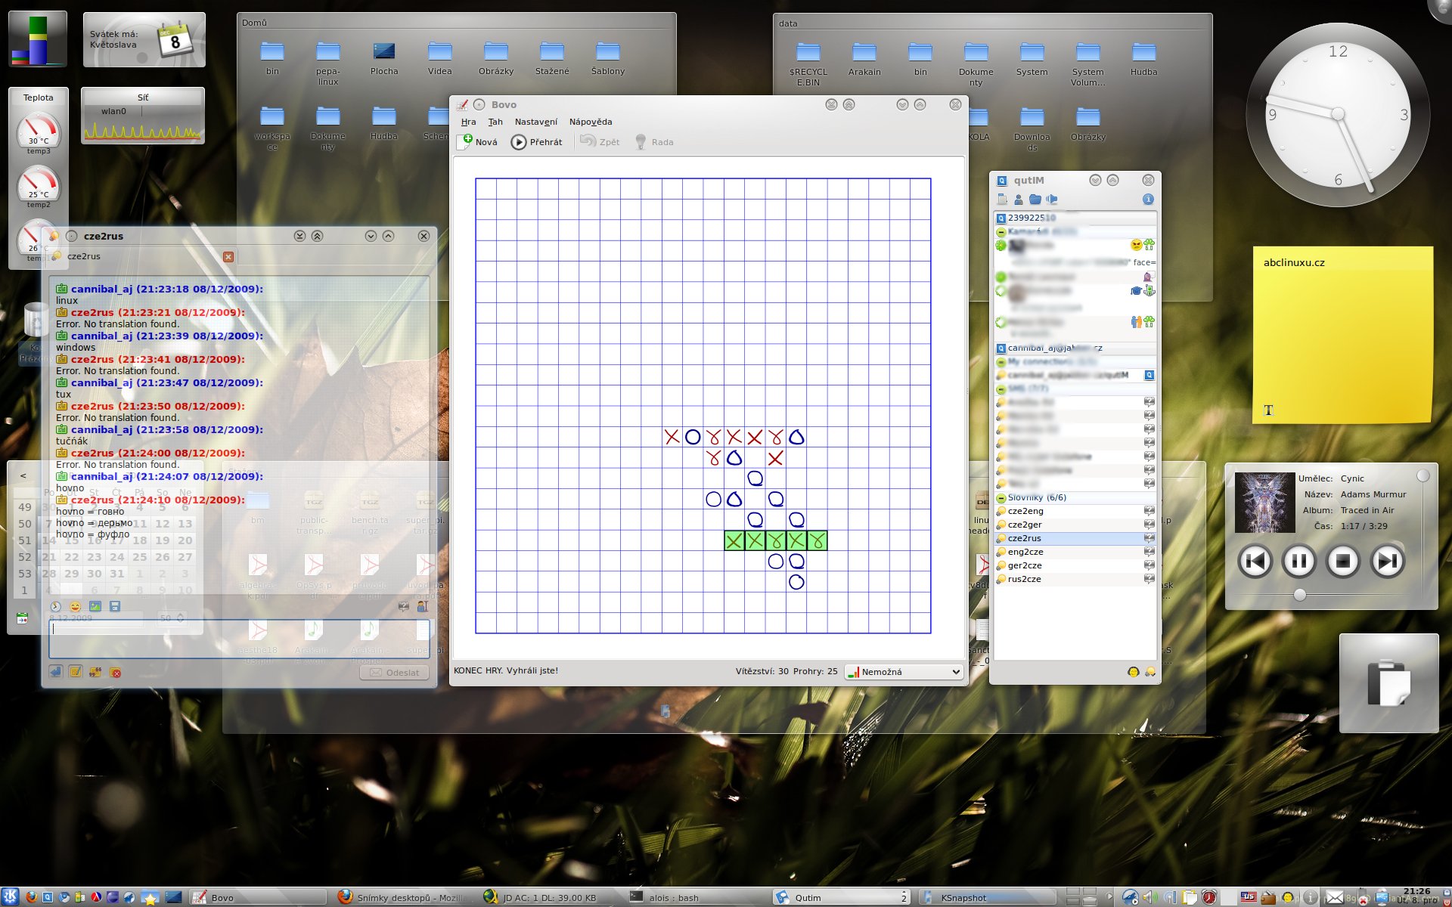Open the Nápověda menu in Bovo
The image size is (1452, 907).
tap(591, 122)
